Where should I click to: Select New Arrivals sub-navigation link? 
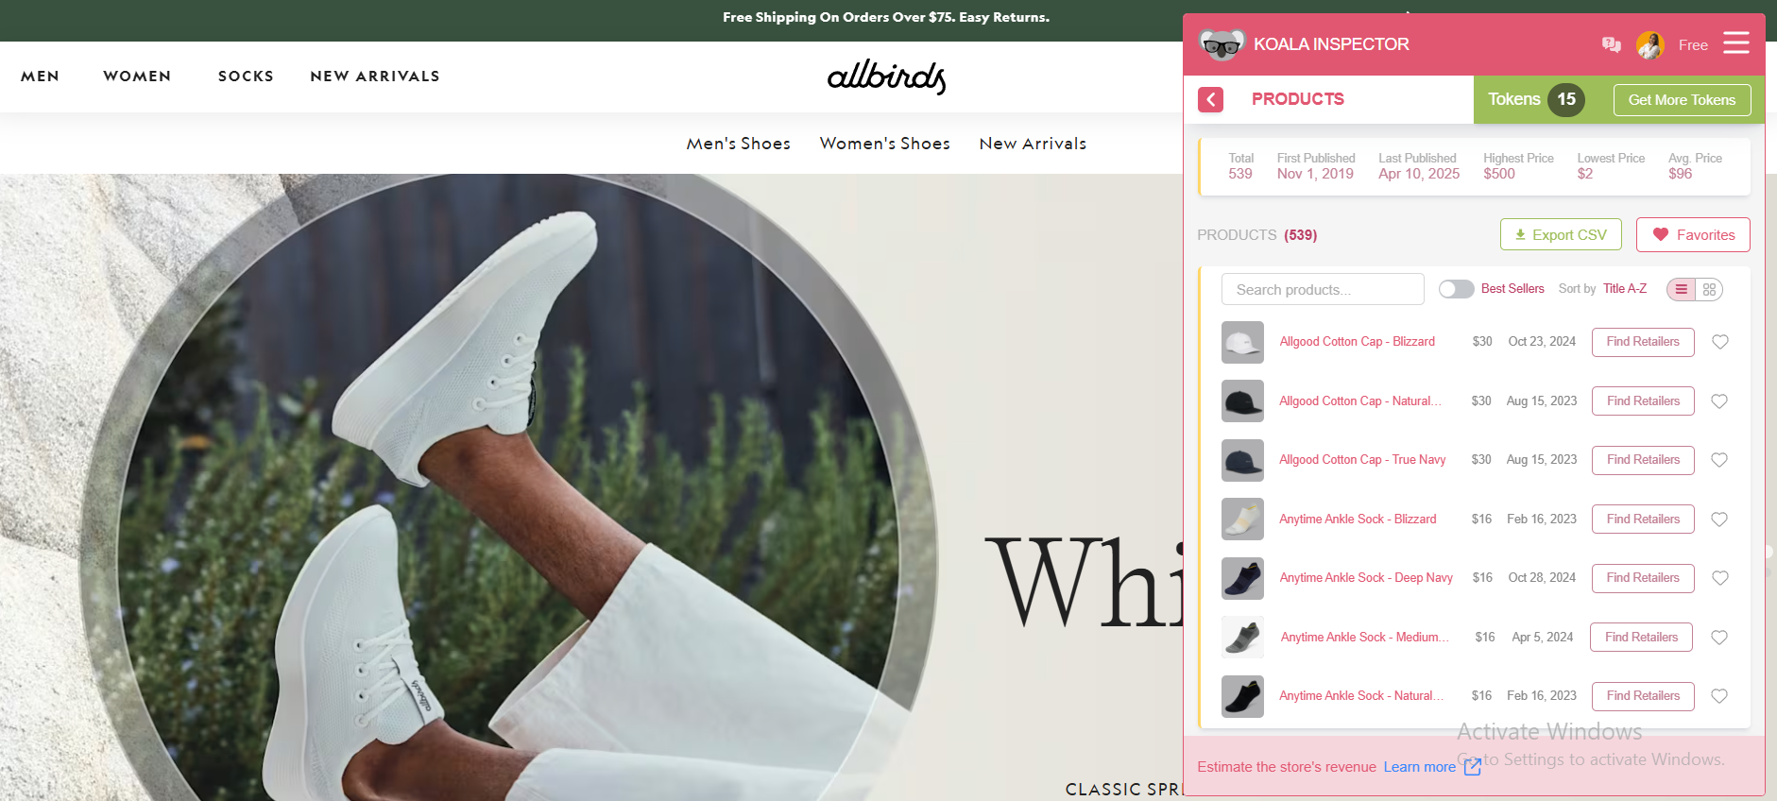1033,144
